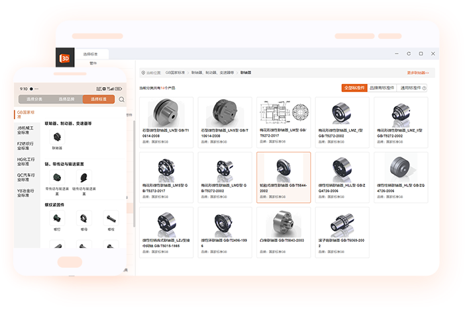Click the orange 3D logo icon
This screenshot has width=467, height=310.
pos(65,58)
